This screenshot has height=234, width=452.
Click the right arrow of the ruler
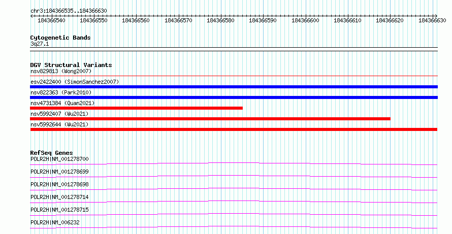click(436, 16)
